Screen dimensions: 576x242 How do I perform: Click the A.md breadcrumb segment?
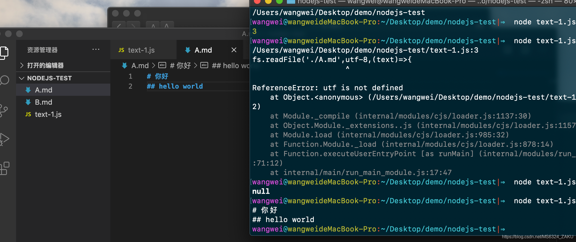(140, 66)
